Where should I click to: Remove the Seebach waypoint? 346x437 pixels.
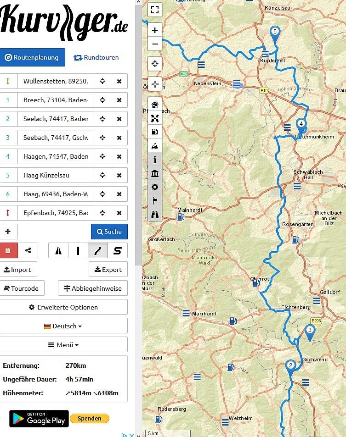tap(119, 138)
